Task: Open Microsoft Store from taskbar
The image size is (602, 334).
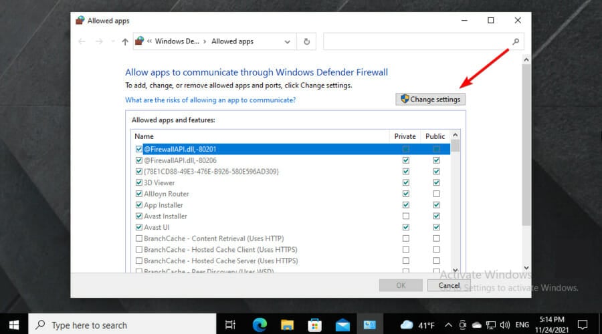Action: [x=314, y=325]
